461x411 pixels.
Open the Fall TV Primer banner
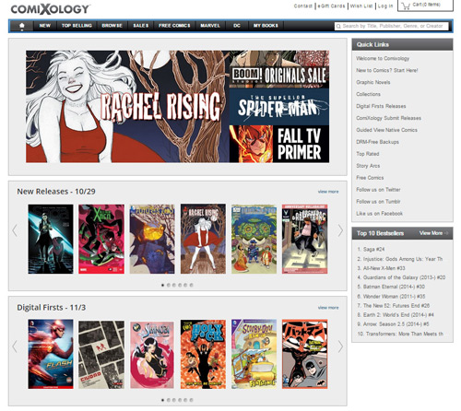(x=279, y=144)
